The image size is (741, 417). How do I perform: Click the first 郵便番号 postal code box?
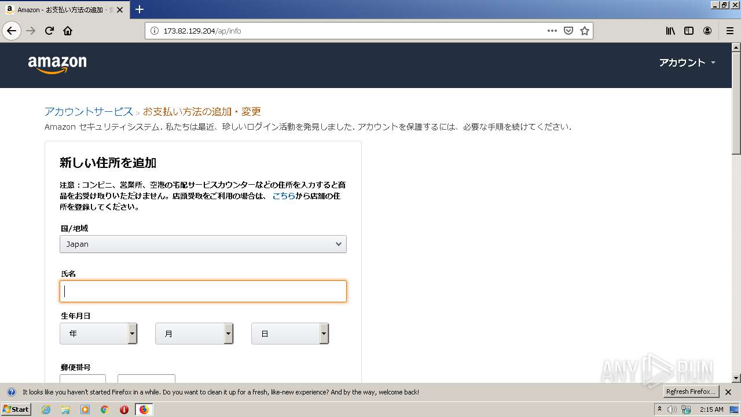coord(83,378)
